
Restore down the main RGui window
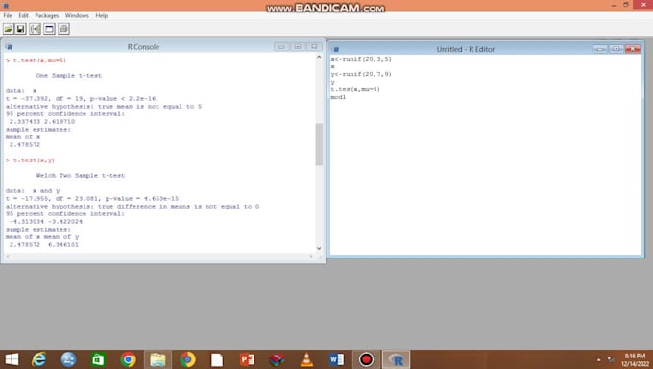[x=626, y=5]
